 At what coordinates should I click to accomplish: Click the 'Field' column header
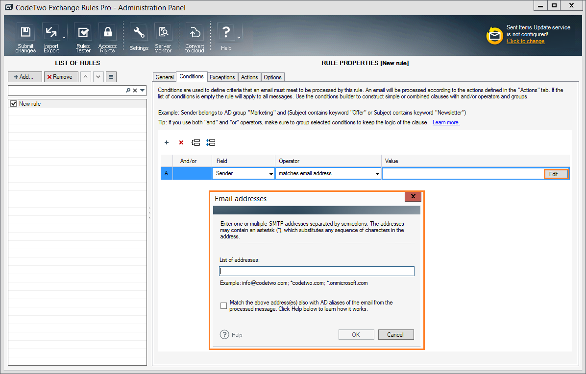[244, 161]
